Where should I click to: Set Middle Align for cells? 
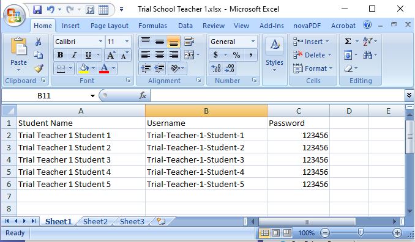(x=160, y=42)
